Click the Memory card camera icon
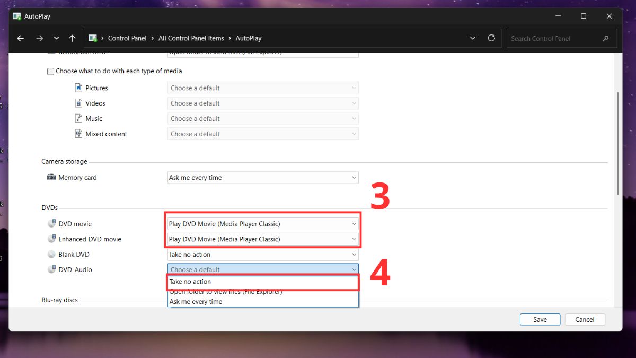The height and width of the screenshot is (358, 636). [51, 177]
